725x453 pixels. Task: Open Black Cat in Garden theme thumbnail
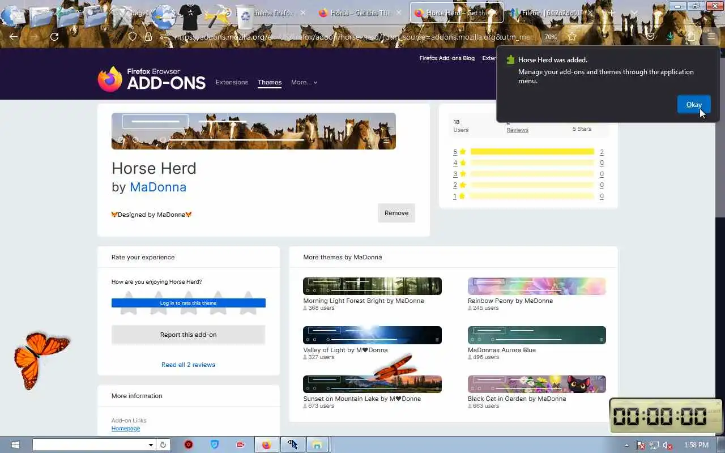pos(537,384)
